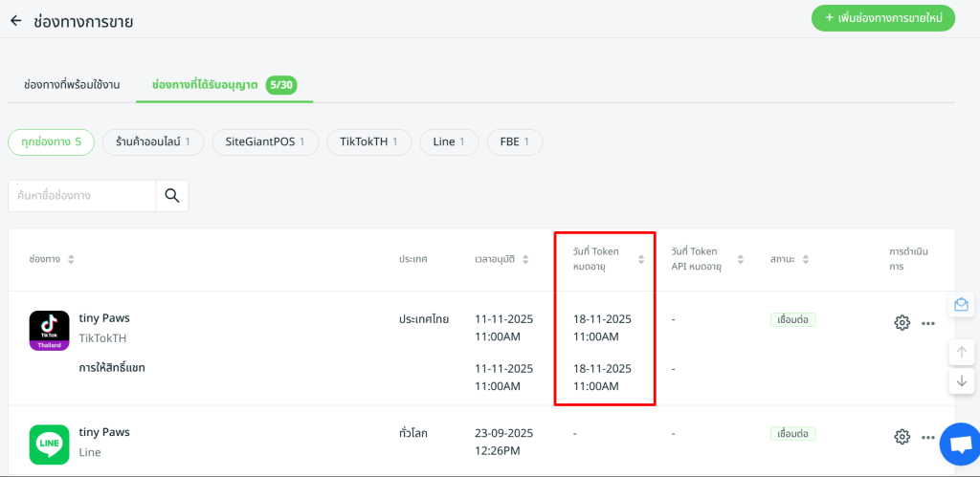Sort by สถานะ column
Image resolution: width=980 pixels, height=477 pixels.
coord(806,259)
